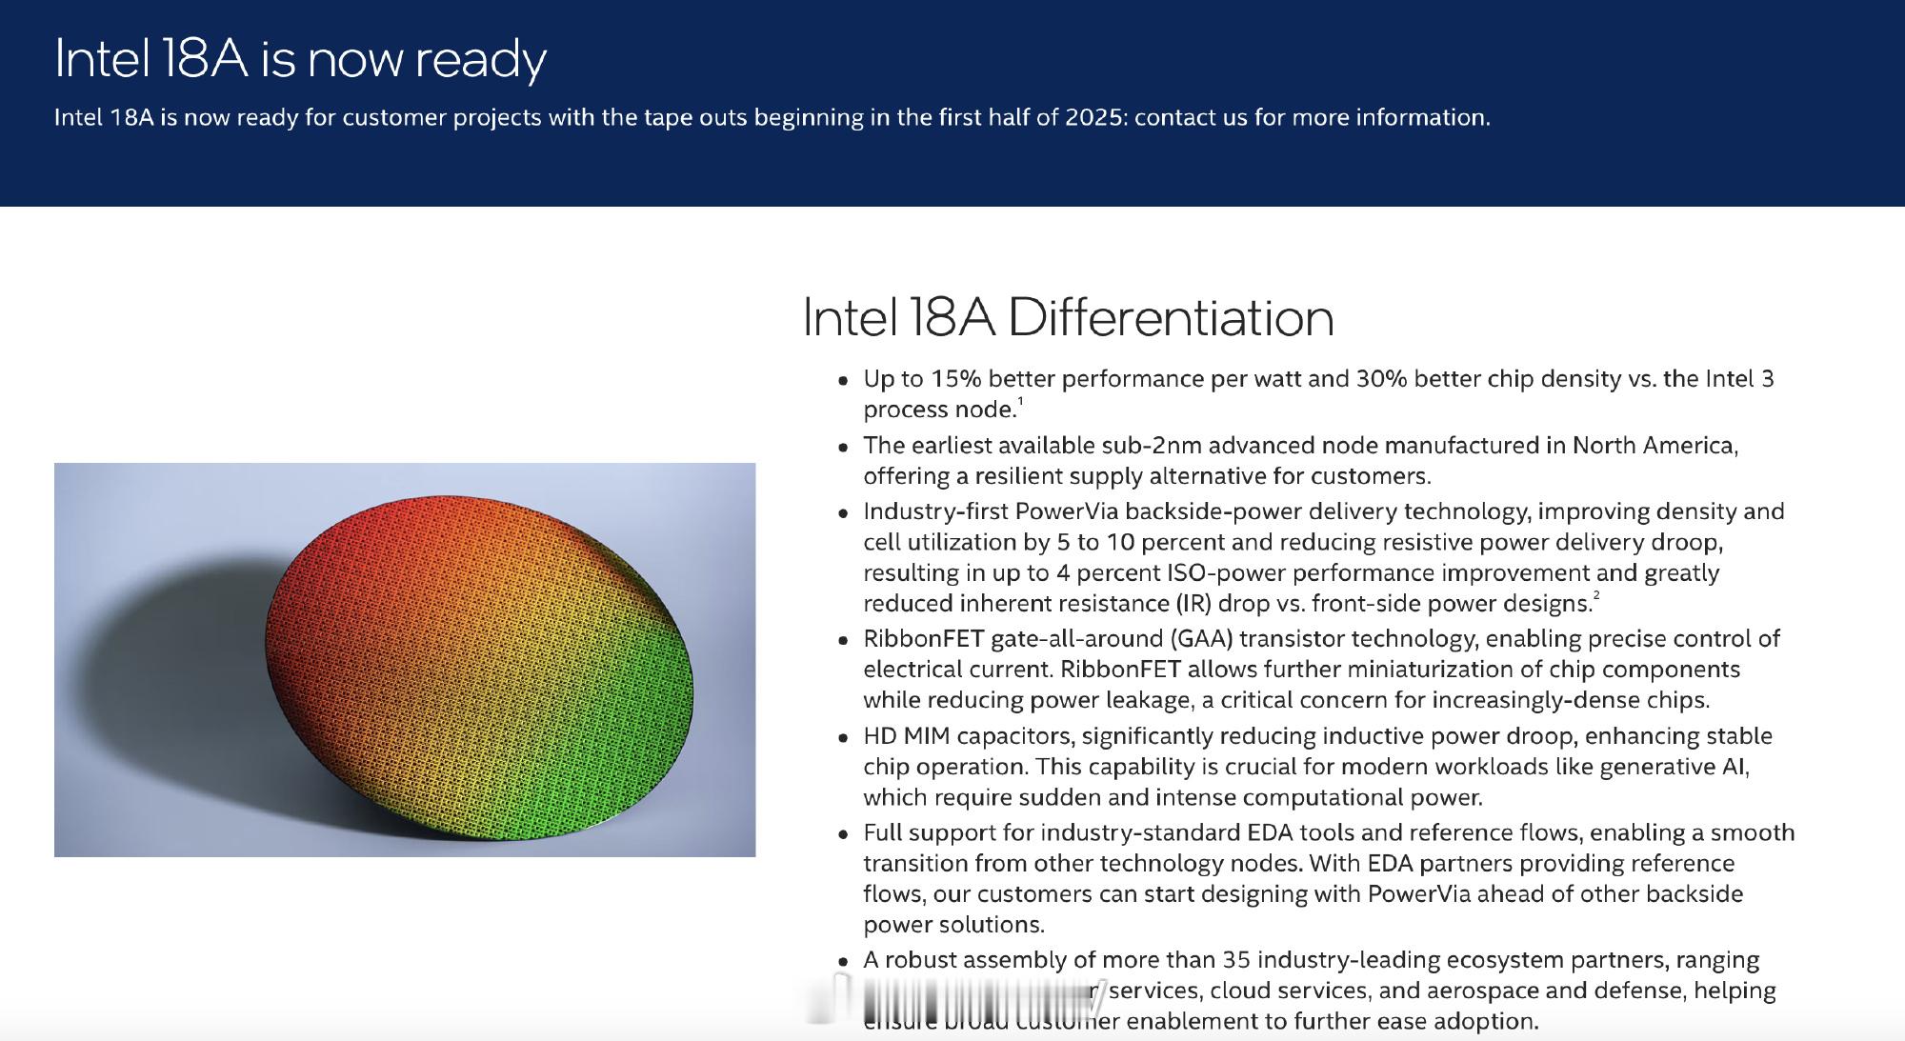Click text 'RibbonFET gate-all-around (GAA) transistor technology'
This screenshot has width=1905, height=1041.
click(1171, 639)
